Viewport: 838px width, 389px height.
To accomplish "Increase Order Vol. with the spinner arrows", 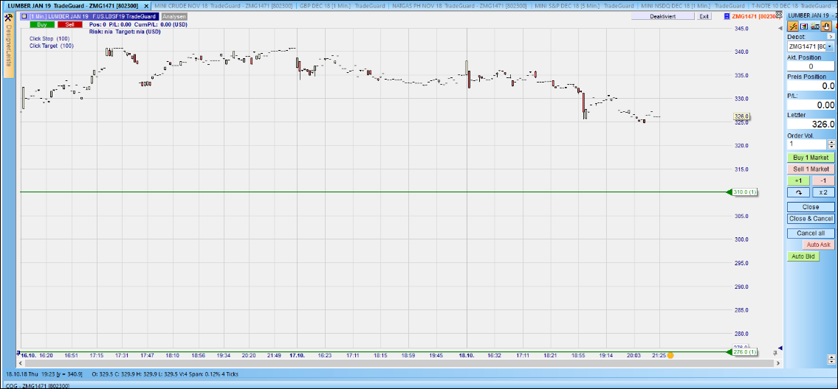I will pyautogui.click(x=831, y=141).
